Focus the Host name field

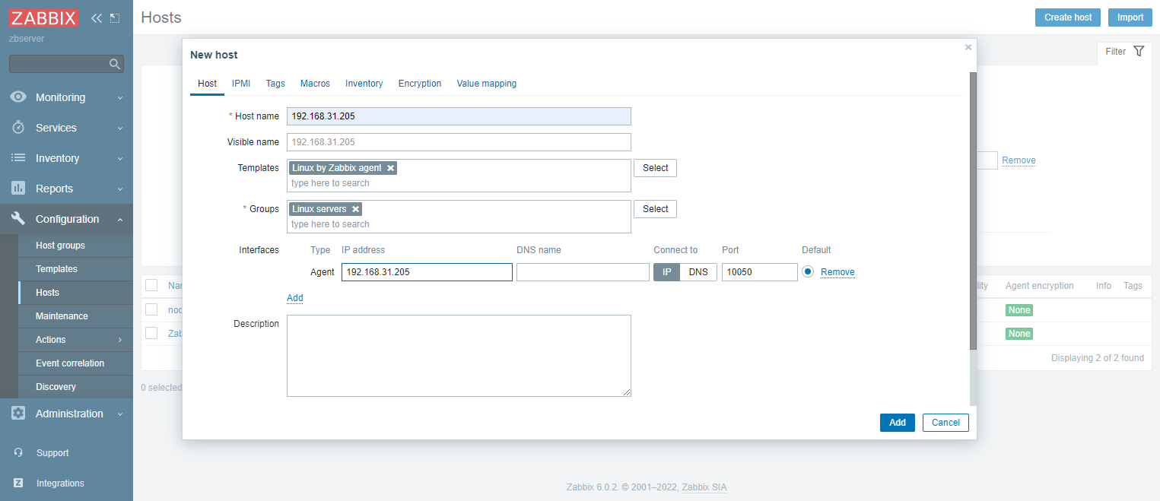(459, 116)
